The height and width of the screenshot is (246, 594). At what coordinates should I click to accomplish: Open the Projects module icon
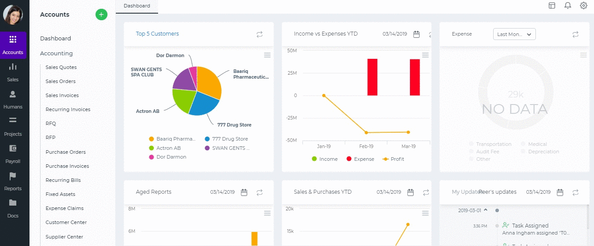(13, 120)
